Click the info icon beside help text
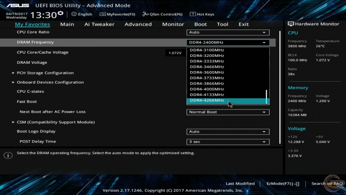 coord(8,156)
